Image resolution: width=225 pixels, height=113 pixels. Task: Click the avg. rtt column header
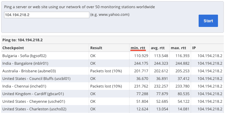point(158,48)
